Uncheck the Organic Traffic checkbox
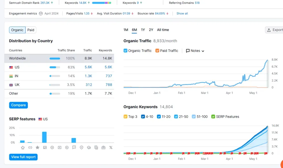 pyautogui.click(x=126, y=51)
